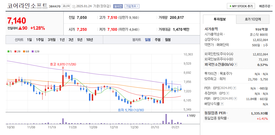Image resolution: width=275 pixels, height=135 pixels.
Task: Click the tallest volume bar in volume chart
Action: 166,119
